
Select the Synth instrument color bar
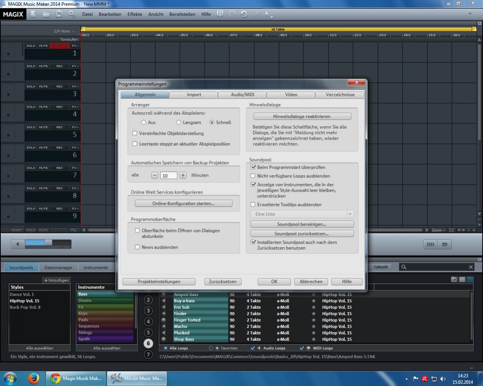click(105, 339)
